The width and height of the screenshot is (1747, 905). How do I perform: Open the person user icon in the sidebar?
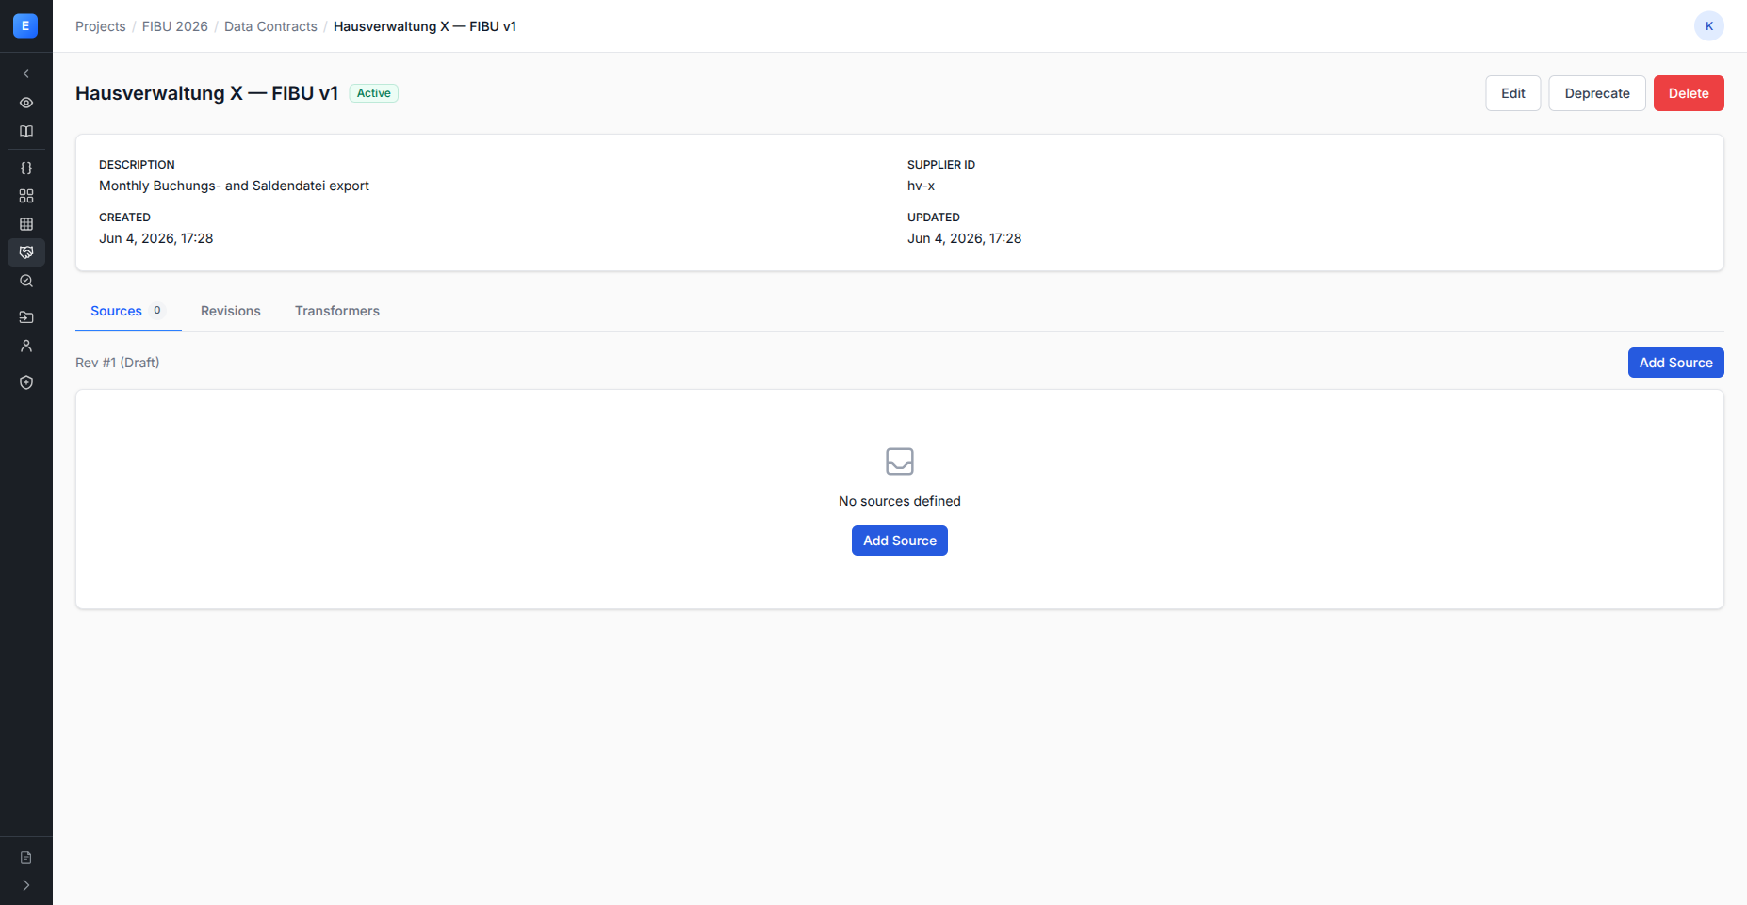pos(26,346)
